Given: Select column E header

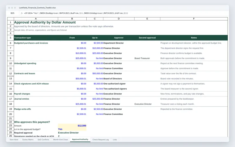Looking at the screenshot, I should coord(147,19).
